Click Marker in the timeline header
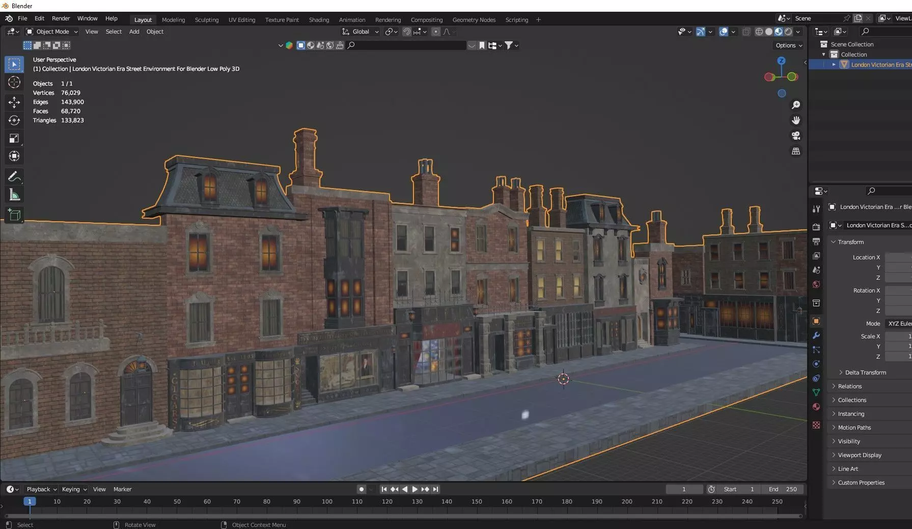The image size is (912, 529). tap(122, 489)
